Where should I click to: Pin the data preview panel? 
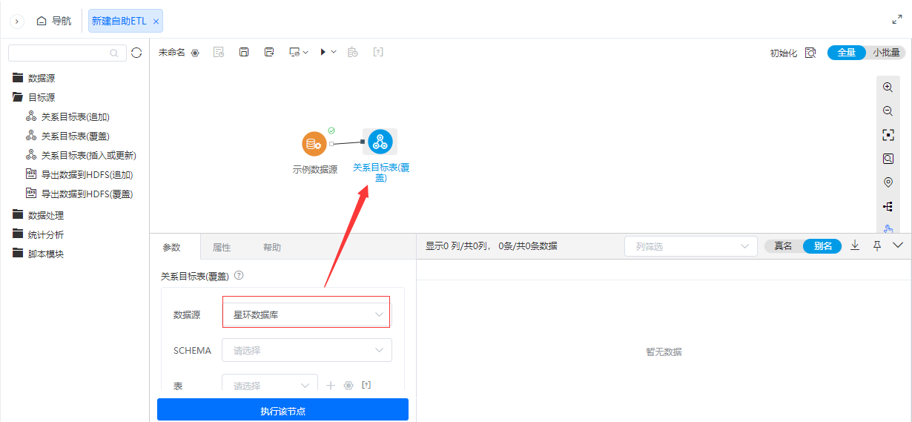pos(877,245)
